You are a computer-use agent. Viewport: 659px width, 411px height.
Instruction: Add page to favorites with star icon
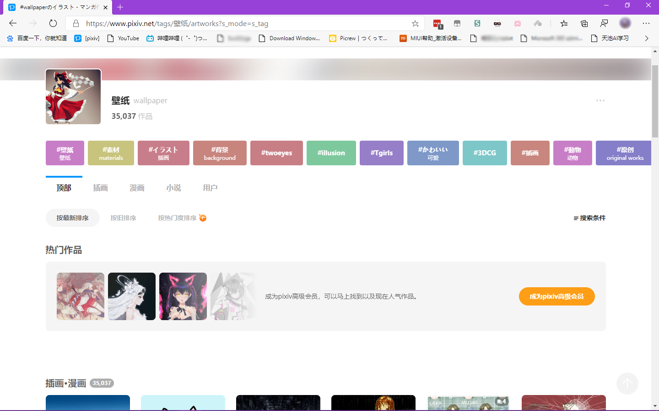(415, 24)
